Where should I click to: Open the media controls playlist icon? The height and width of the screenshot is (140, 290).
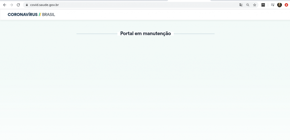[272, 5]
